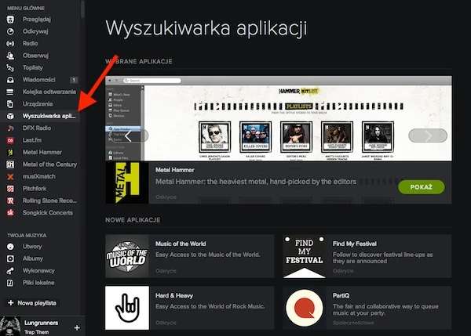The height and width of the screenshot is (336, 471).
Task: Click the Metal of the Century icon
Action: tap(10, 164)
